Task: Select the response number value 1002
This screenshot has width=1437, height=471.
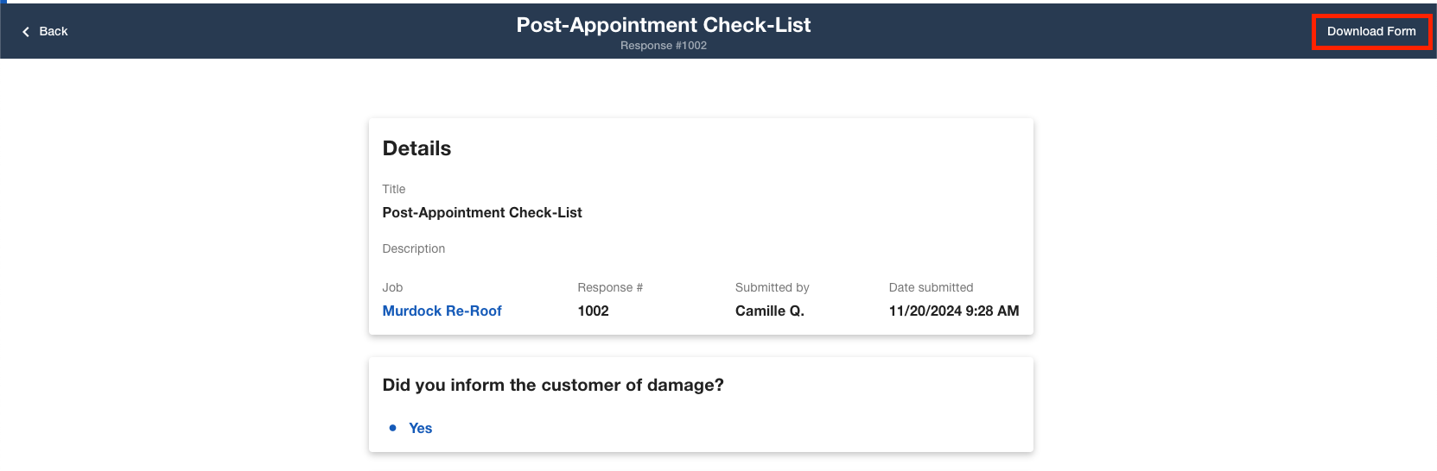Action: (594, 311)
